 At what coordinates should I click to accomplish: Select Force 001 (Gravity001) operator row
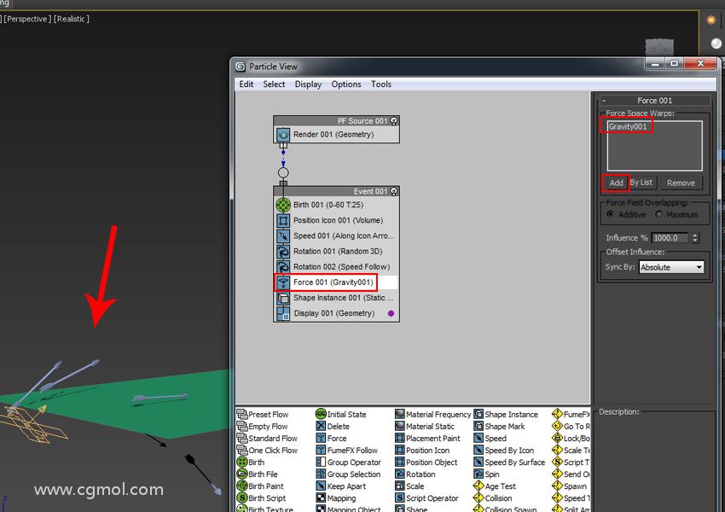coord(336,282)
